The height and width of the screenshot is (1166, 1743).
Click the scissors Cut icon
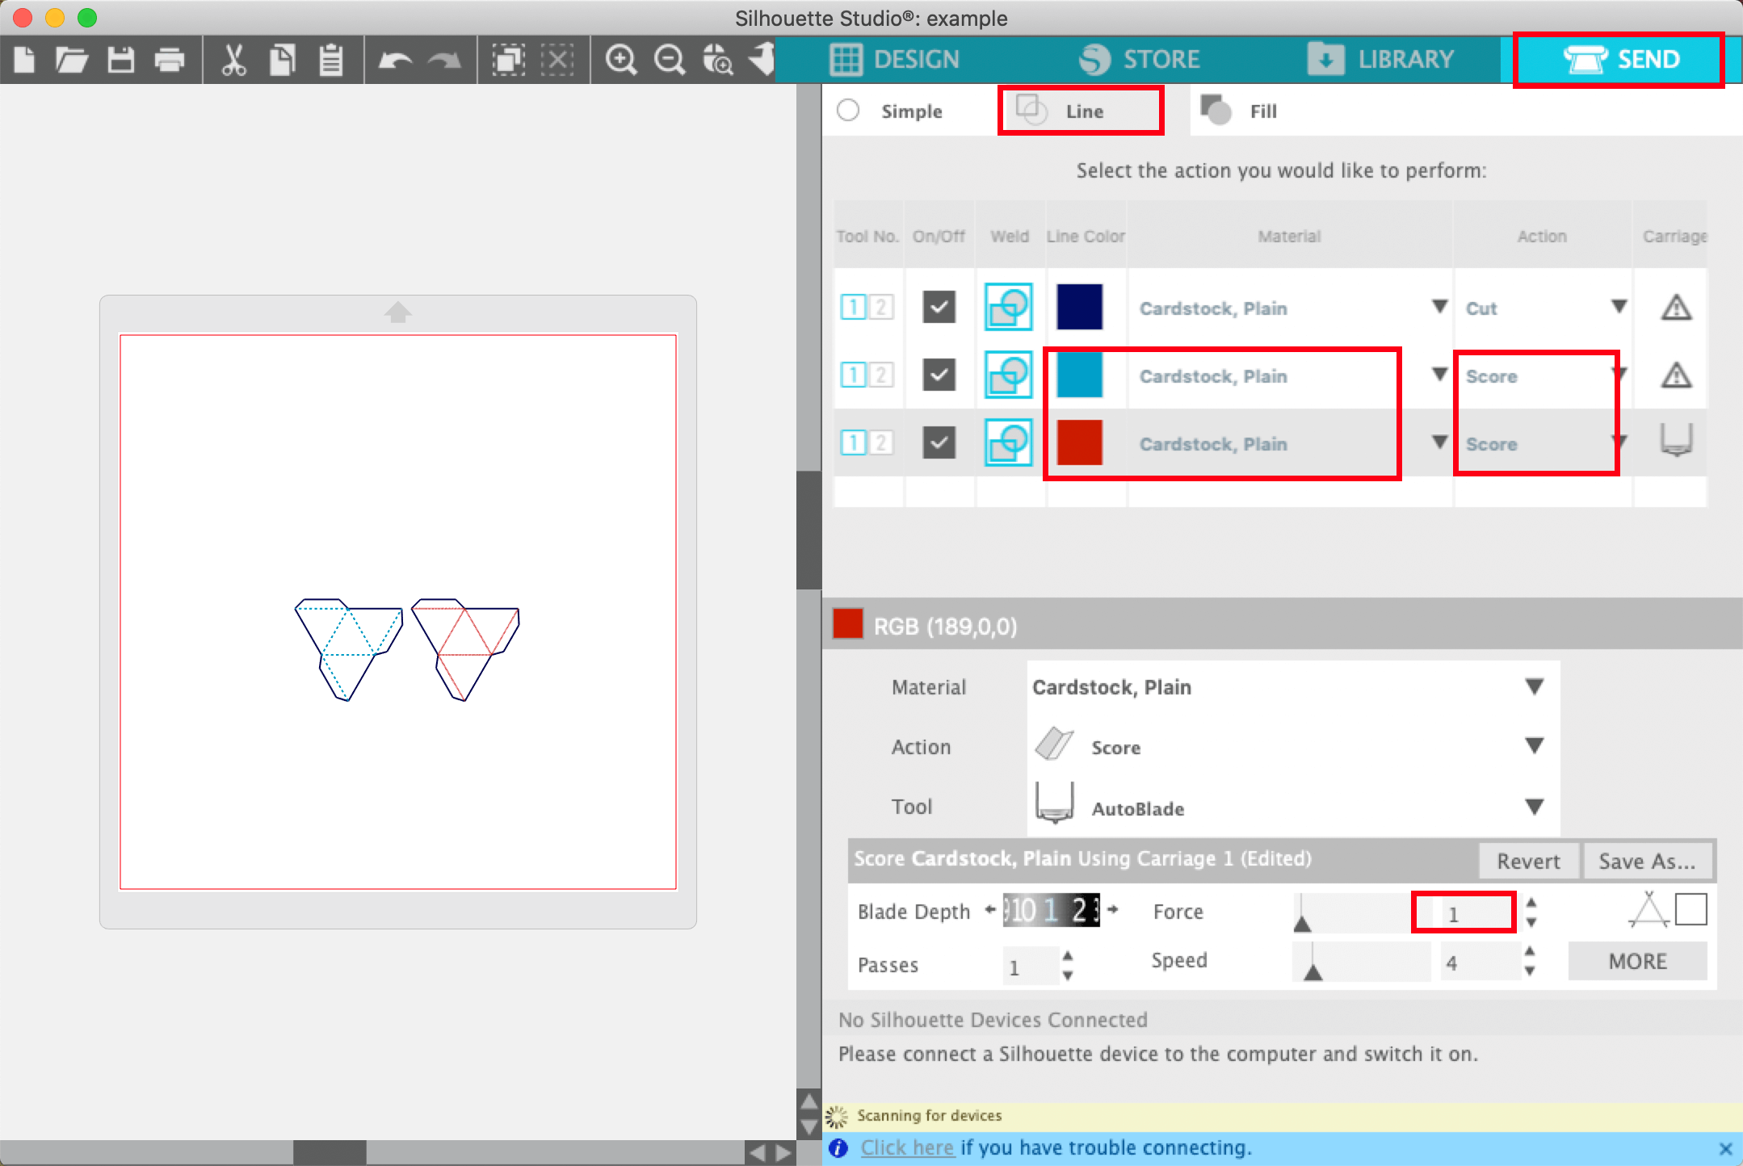(x=233, y=60)
